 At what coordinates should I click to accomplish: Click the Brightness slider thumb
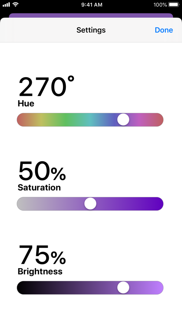click(123, 288)
